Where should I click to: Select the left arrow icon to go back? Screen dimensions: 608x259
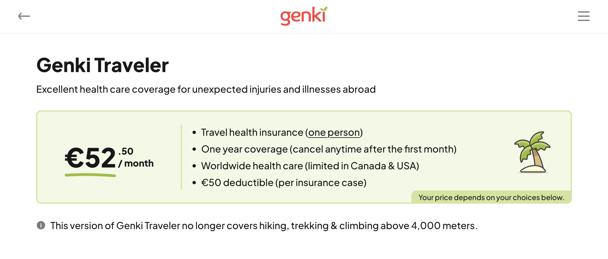coord(25,16)
